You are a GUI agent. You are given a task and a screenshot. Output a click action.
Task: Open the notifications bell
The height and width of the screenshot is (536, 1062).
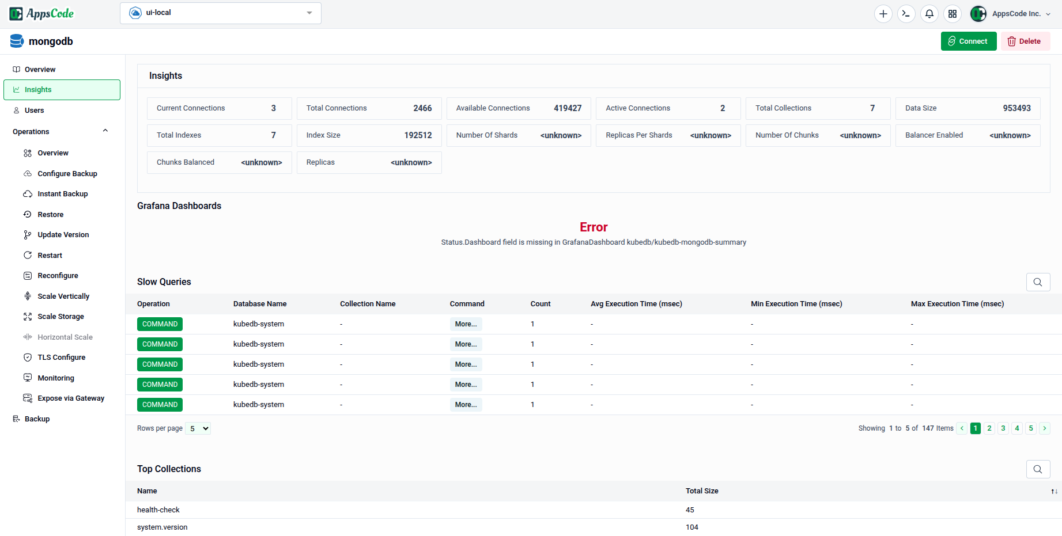pos(929,13)
